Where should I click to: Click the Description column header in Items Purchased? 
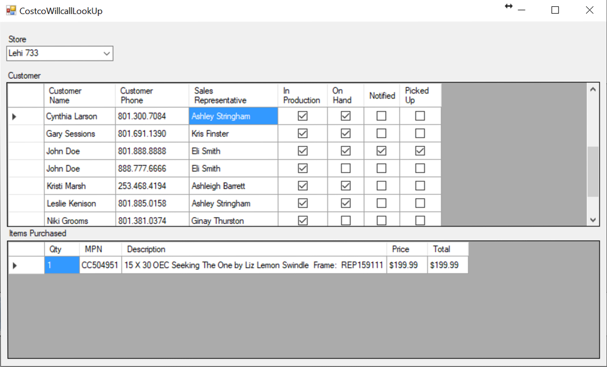tap(254, 249)
